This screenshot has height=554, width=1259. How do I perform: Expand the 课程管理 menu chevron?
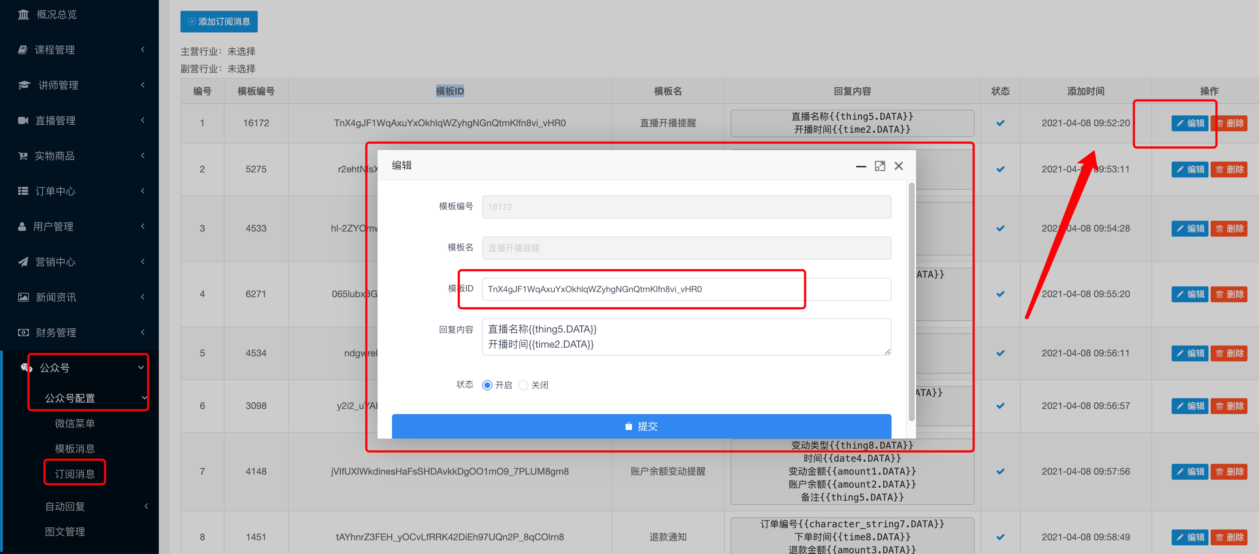pyautogui.click(x=143, y=49)
